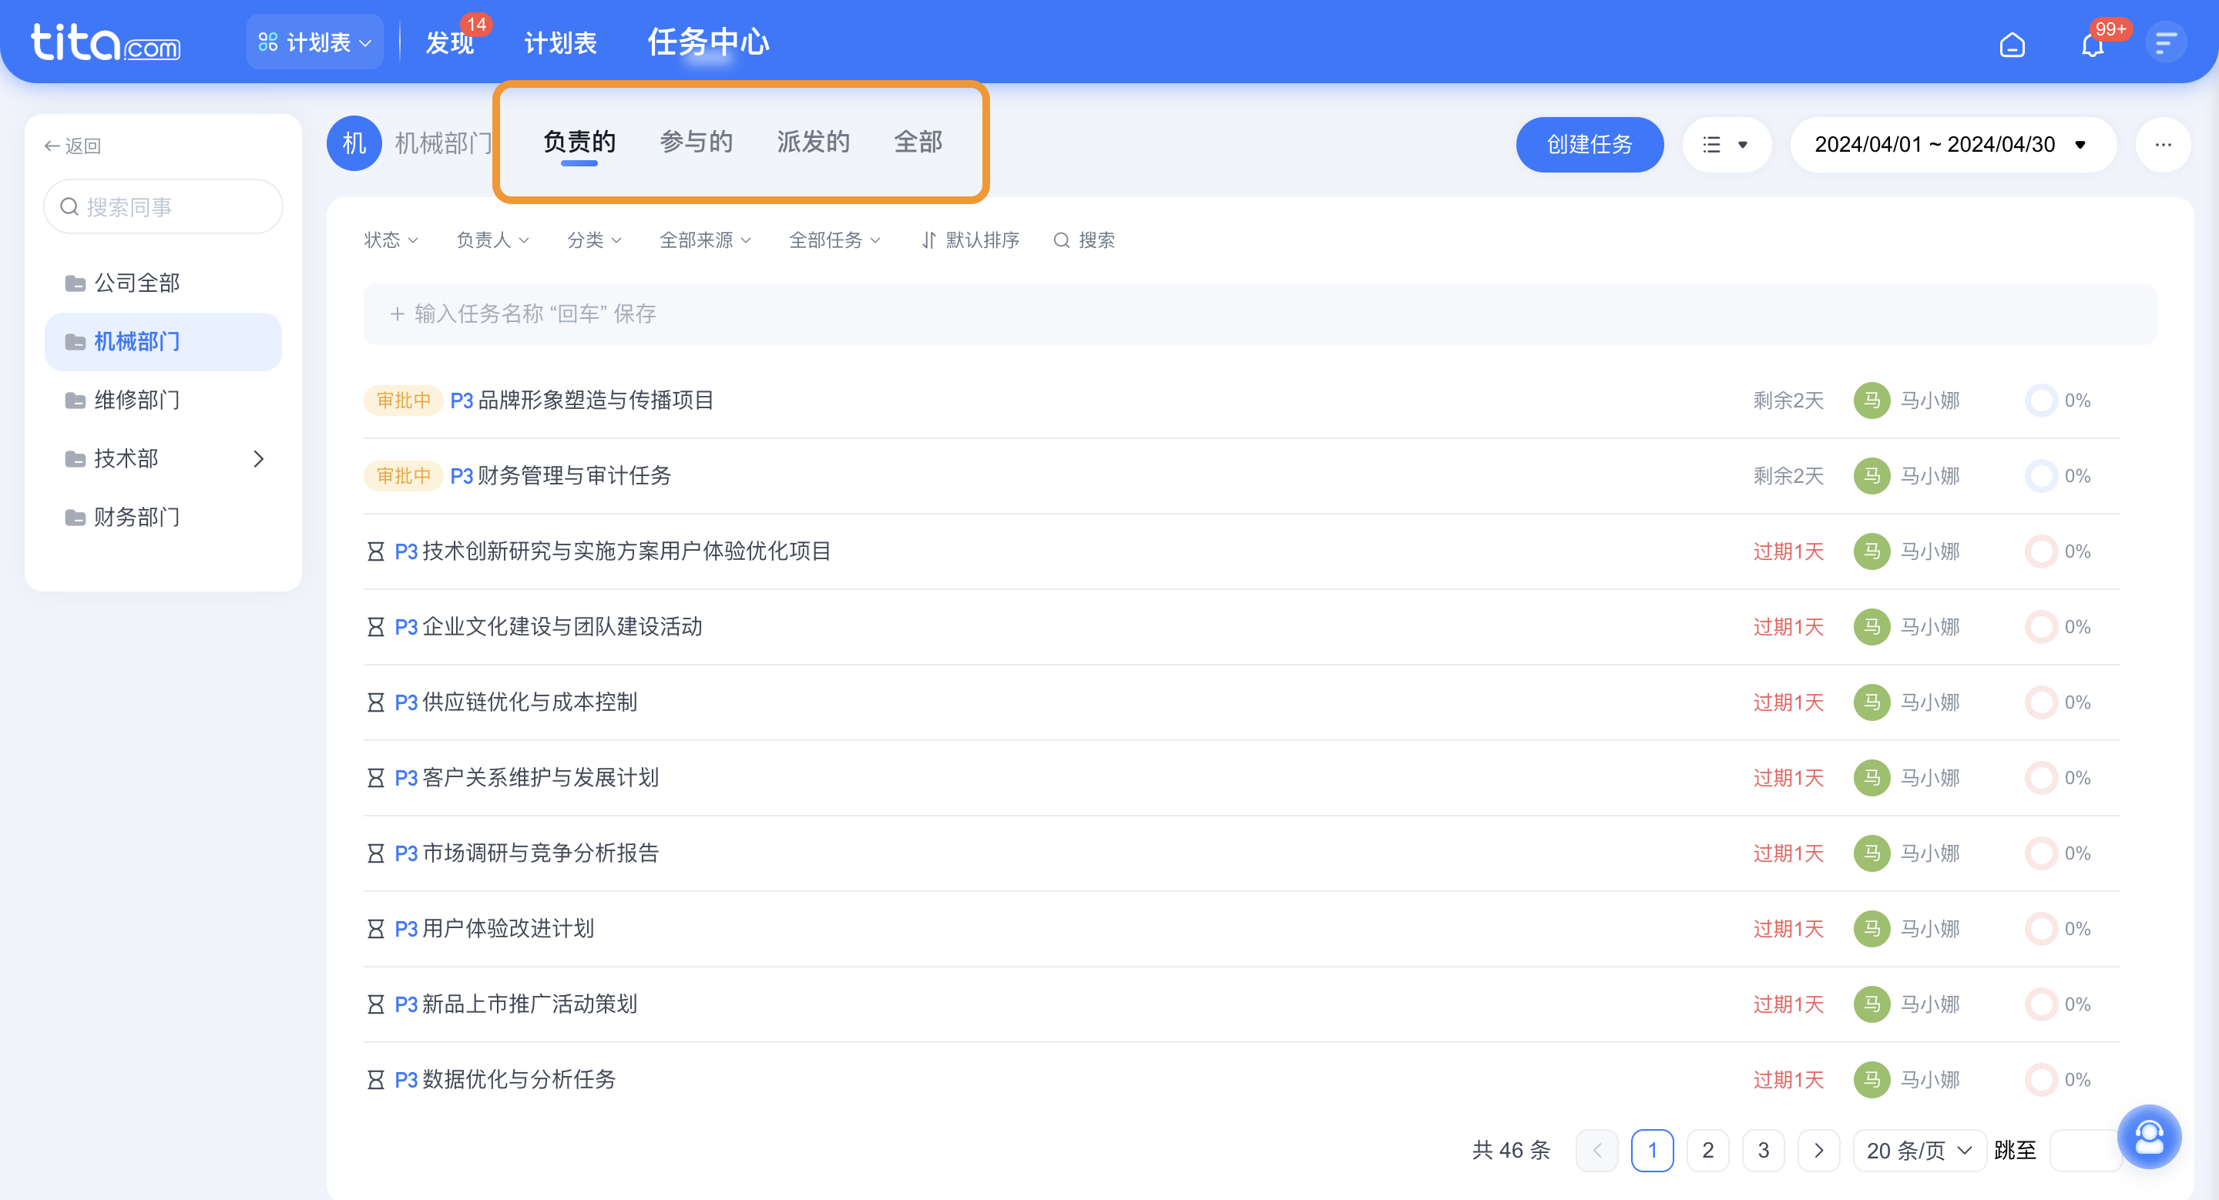Open the home icon in header

tap(2012, 43)
